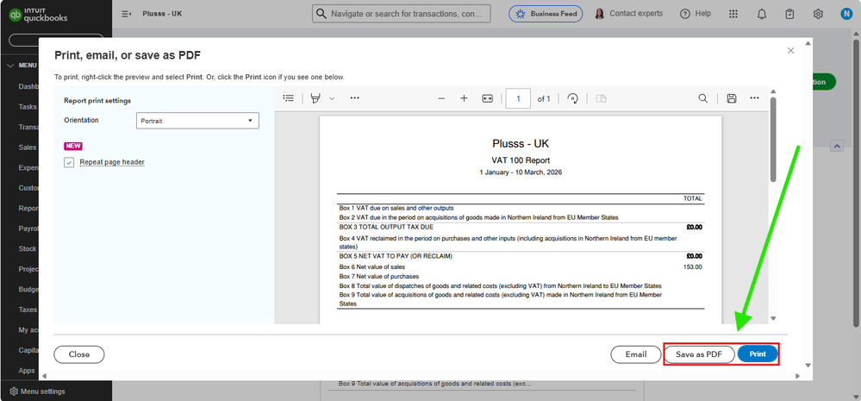Zoom in the PDF preview

point(464,98)
